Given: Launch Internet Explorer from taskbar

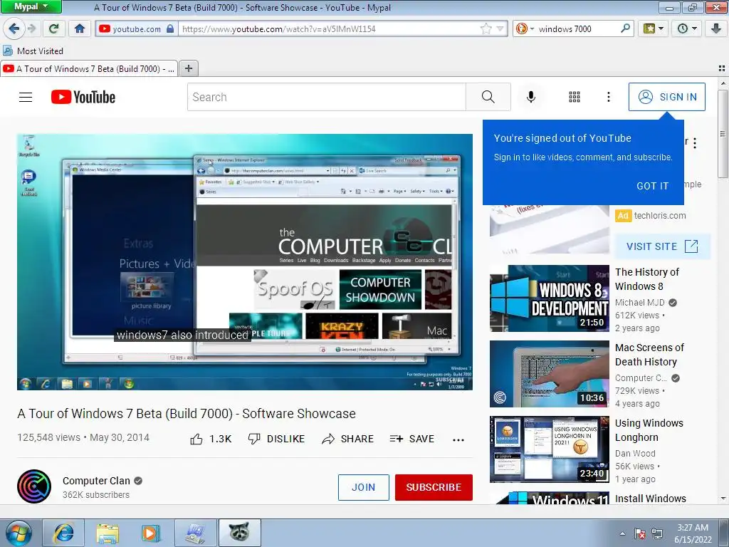Looking at the screenshot, I should click(63, 533).
